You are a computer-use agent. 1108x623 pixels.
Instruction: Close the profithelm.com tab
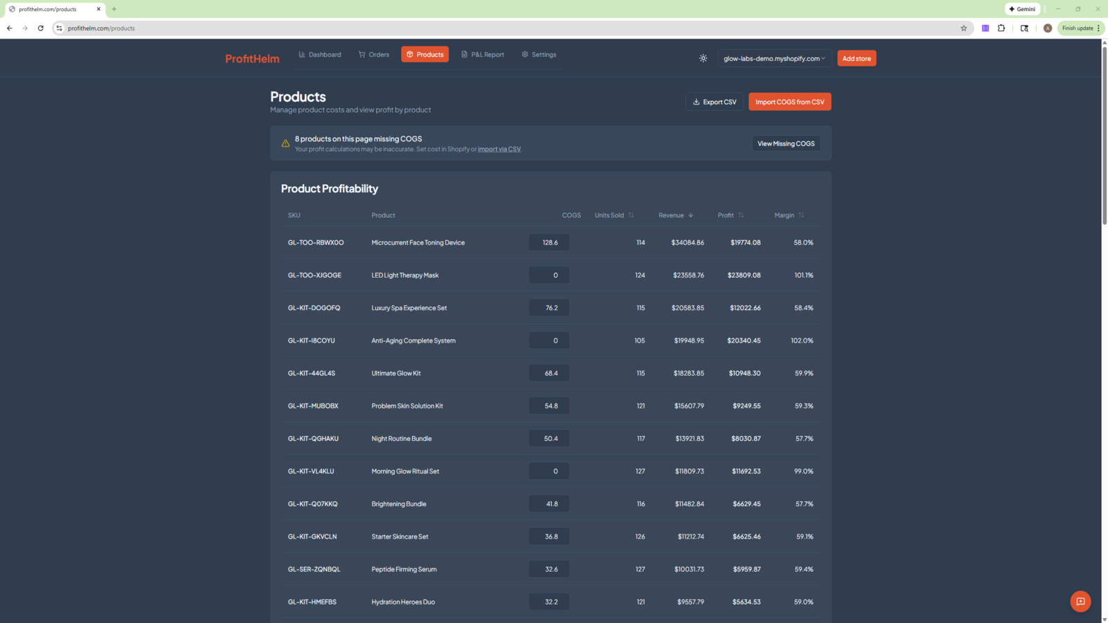coord(98,9)
